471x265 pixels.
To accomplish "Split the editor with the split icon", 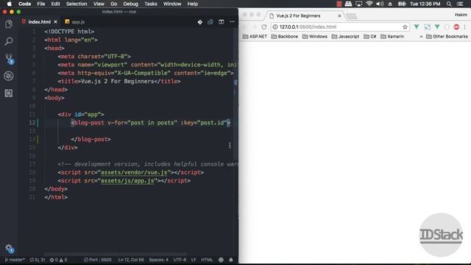I will (222, 22).
